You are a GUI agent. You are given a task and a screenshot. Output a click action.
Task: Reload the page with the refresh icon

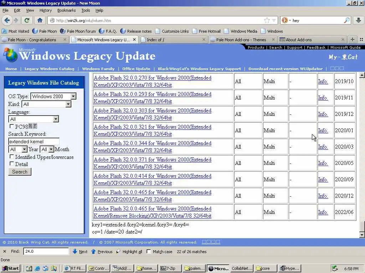[x=27, y=20]
